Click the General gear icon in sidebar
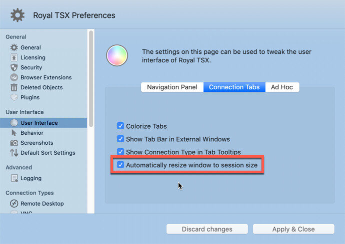Screen dimensions: 345x244 pyautogui.click(x=14, y=47)
